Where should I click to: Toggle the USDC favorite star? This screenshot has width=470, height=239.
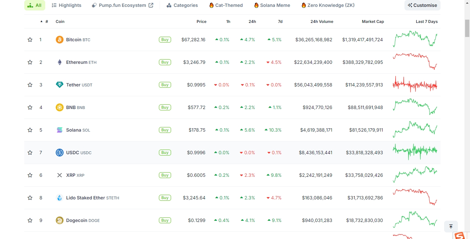click(30, 153)
